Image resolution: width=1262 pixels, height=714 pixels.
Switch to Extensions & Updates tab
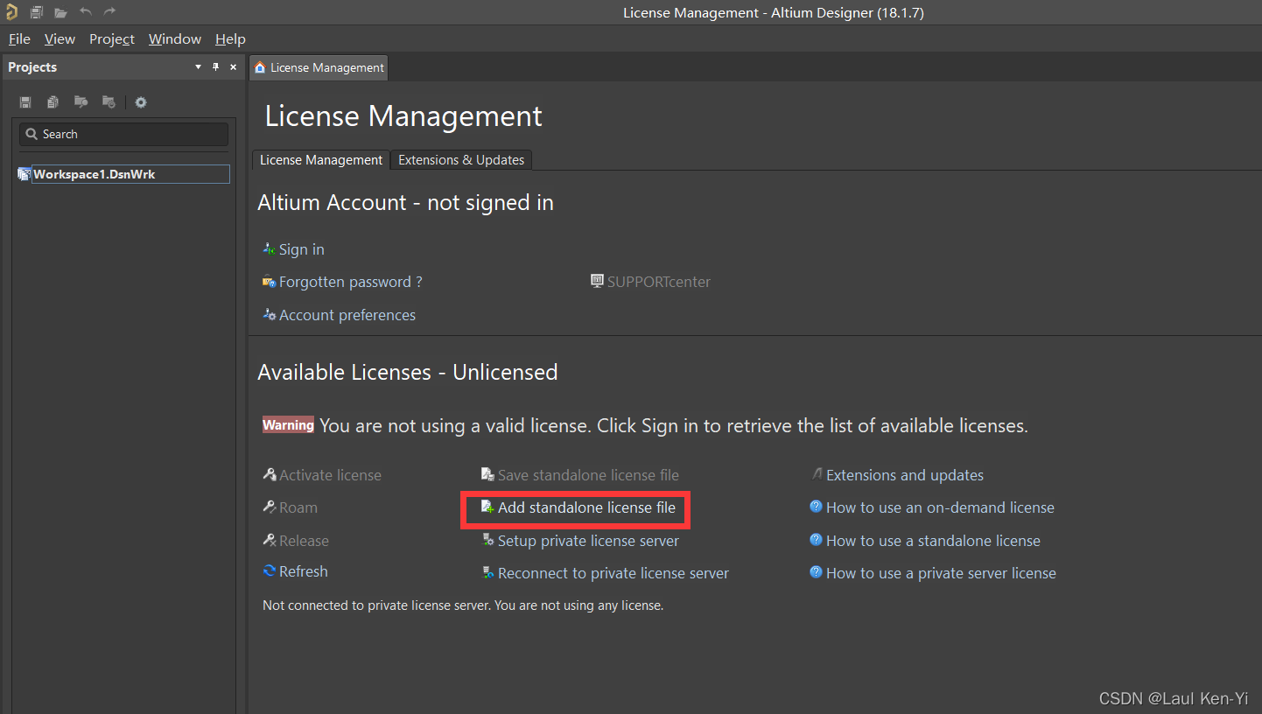point(461,160)
